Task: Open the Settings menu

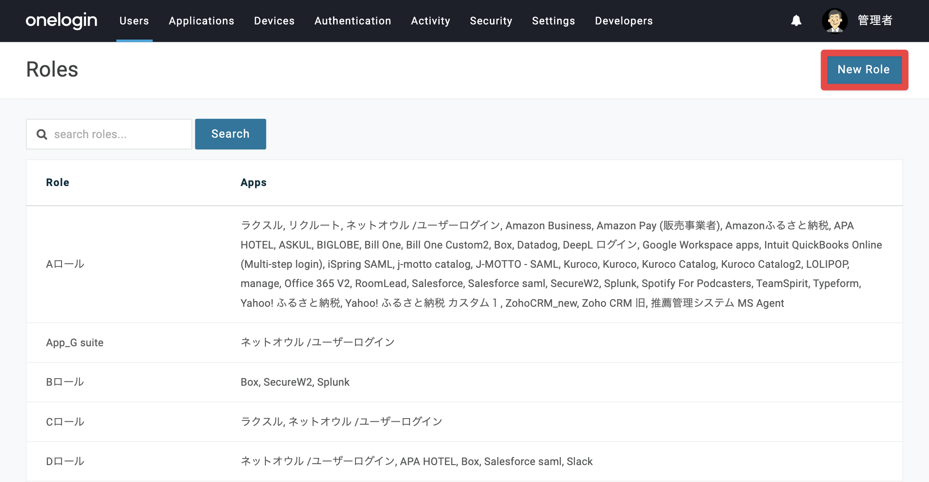Action: point(554,21)
